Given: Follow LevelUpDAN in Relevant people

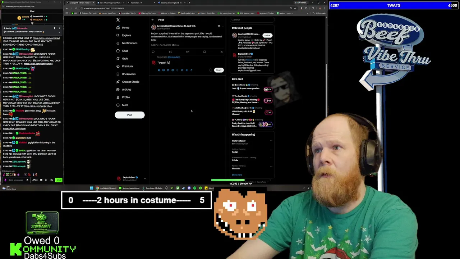Looking at the screenshot, I should tap(267, 35).
